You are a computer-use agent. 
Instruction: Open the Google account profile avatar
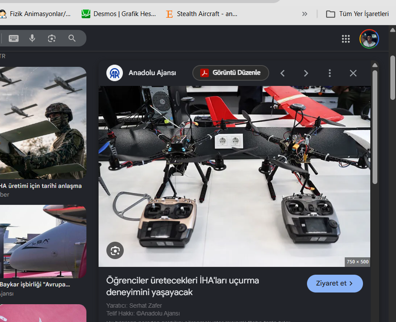369,39
